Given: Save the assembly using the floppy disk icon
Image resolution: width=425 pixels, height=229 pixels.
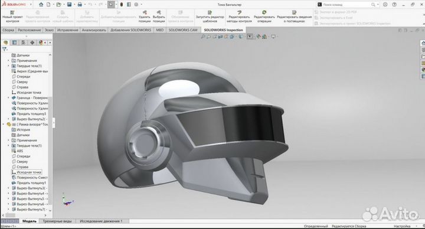Looking at the screenshot, I should click(x=70, y=4).
